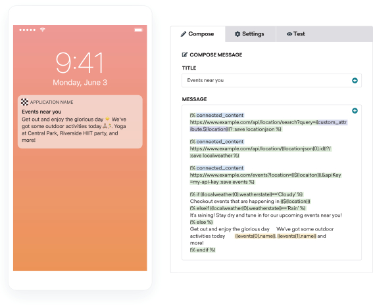Click the first connected_content tag line
Image resolution: width=373 pixels, height=306 pixels.
[x=216, y=115]
